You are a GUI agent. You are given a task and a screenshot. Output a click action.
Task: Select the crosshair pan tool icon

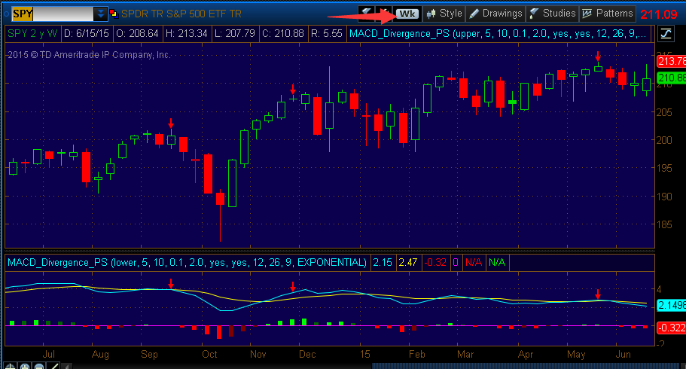pyautogui.click(x=10, y=366)
